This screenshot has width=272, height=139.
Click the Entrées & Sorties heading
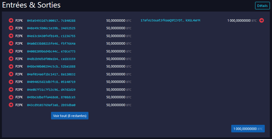click(x=31, y=5)
